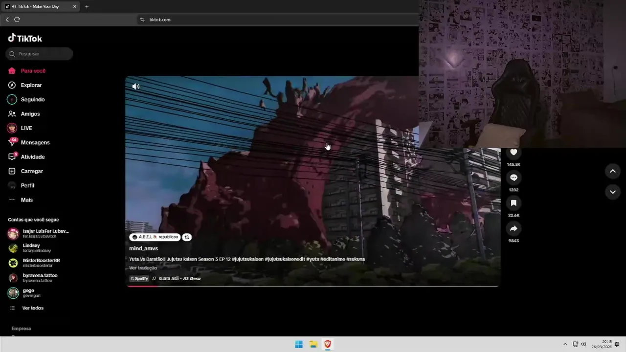The width and height of the screenshot is (626, 352).
Task: Click the Empresa footer heading
Action: 22,329
